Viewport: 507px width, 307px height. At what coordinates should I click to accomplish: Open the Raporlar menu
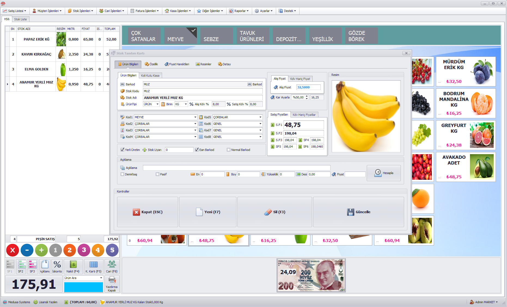(x=239, y=11)
